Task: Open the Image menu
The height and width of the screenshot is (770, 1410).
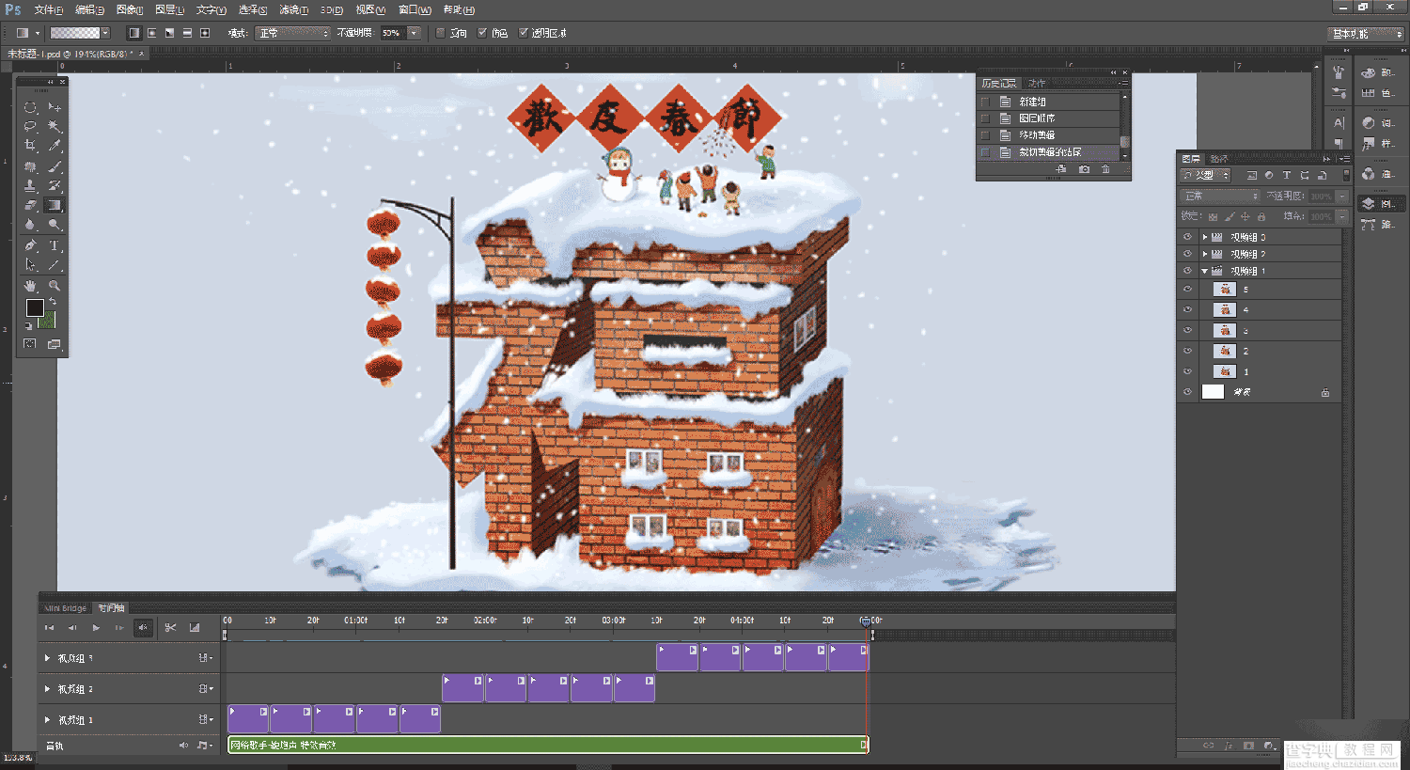Action: [x=129, y=9]
